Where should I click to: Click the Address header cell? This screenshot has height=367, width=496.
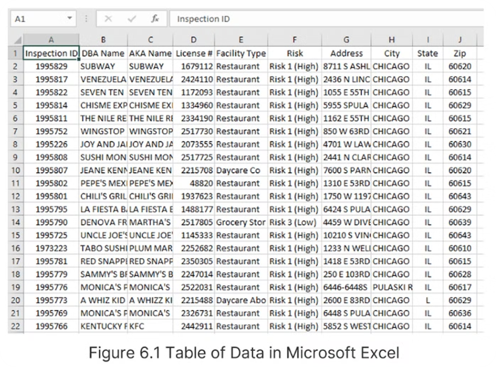tap(346, 53)
